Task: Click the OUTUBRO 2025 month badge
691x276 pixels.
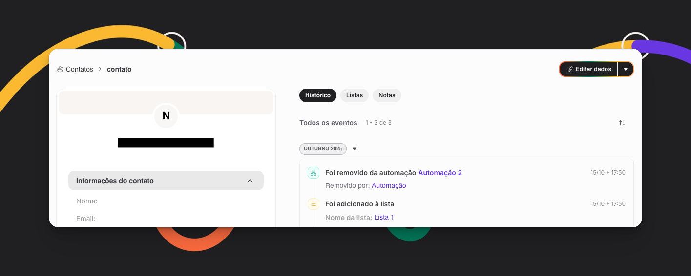Action: (x=323, y=149)
